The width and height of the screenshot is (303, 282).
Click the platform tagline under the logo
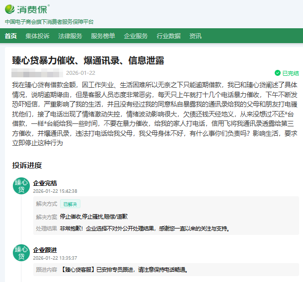pos(49,22)
